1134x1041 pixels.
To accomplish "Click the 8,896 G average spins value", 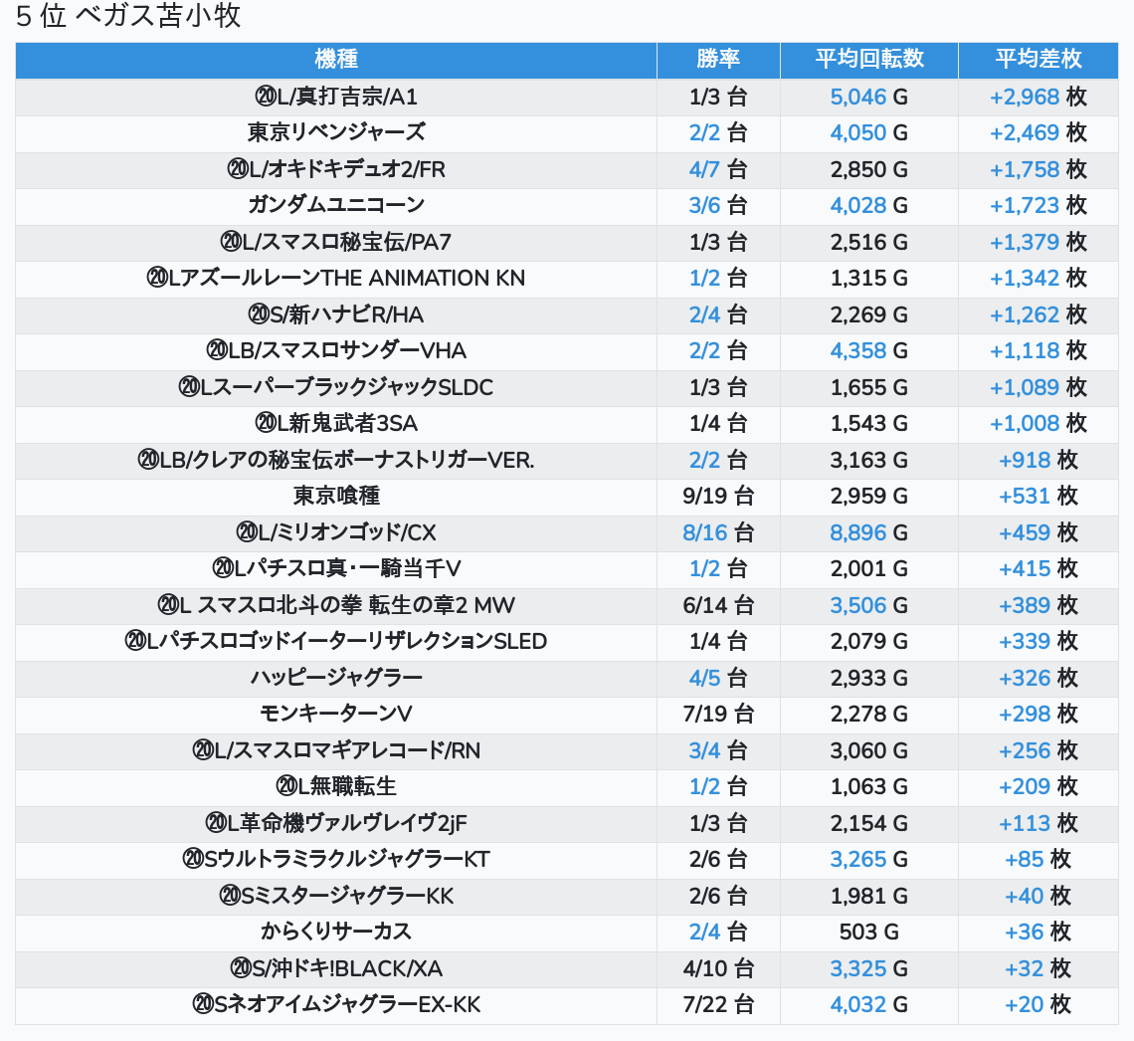I will click(x=857, y=532).
